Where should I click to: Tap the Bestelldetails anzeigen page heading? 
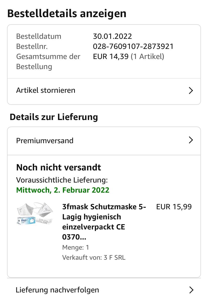(x=67, y=14)
